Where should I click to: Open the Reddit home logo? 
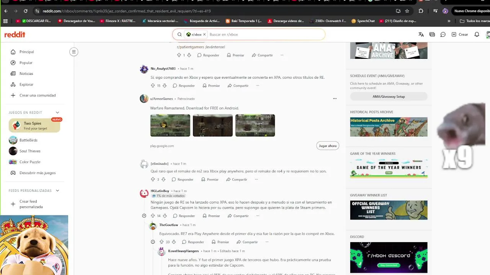[15, 34]
